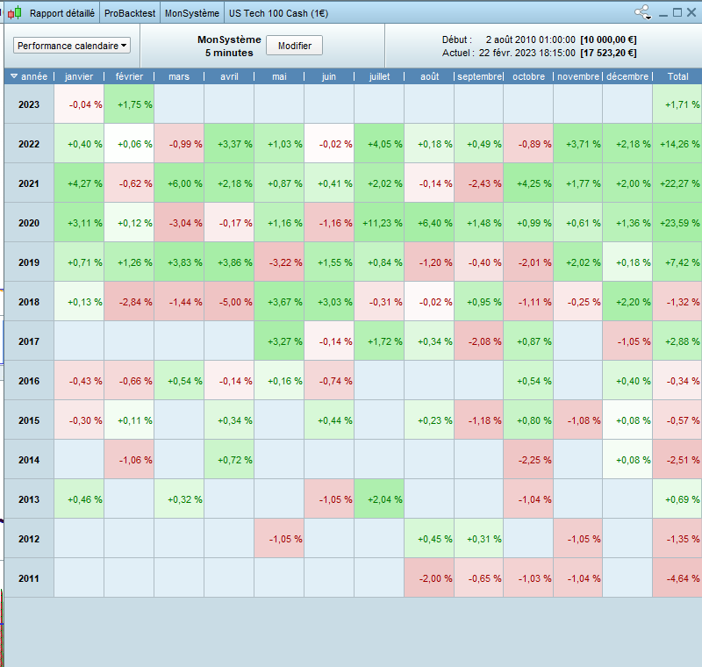Click the -0,74 % June 2016 cell

tap(329, 381)
